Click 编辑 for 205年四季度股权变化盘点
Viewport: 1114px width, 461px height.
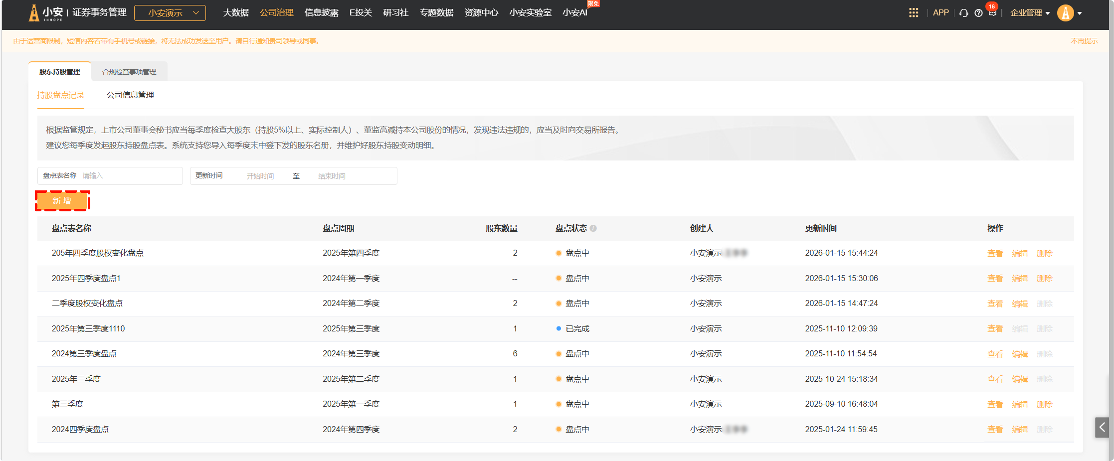point(1020,253)
